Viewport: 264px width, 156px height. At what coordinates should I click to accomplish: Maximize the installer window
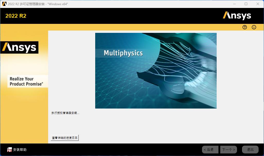pyautogui.click(x=246, y=4)
